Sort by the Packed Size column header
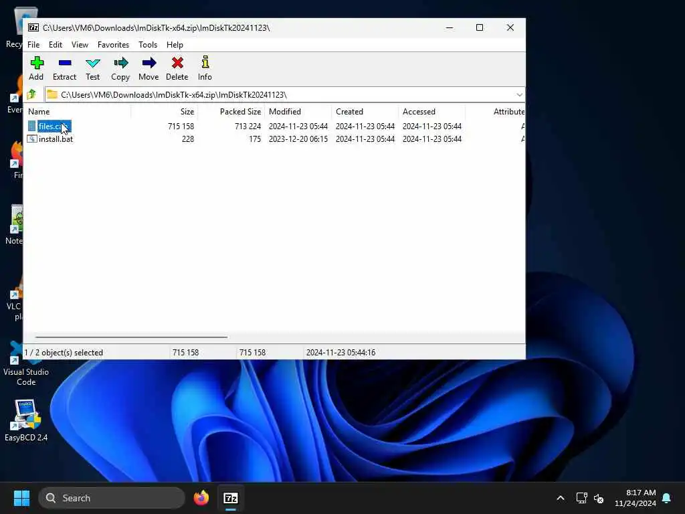The width and height of the screenshot is (685, 514). pos(231,112)
